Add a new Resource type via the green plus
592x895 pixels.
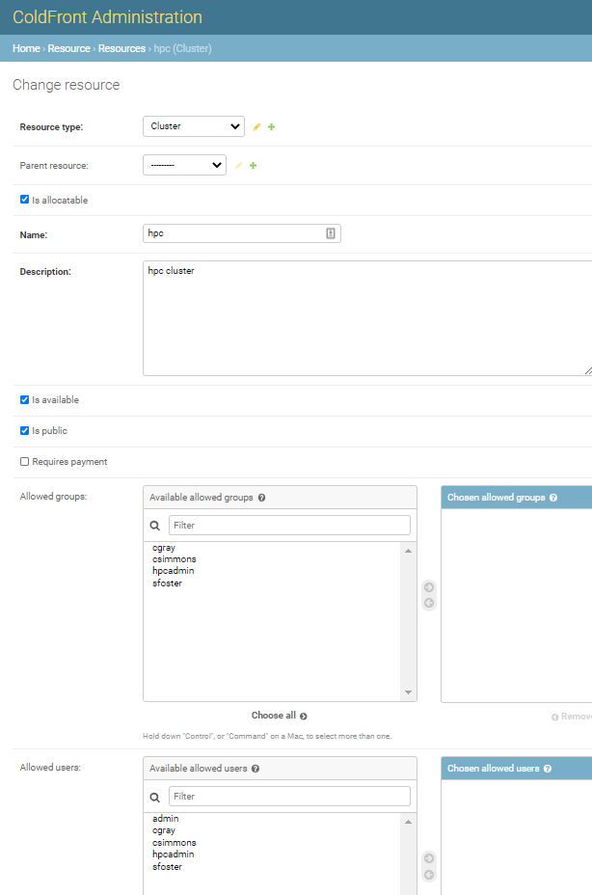point(272,126)
